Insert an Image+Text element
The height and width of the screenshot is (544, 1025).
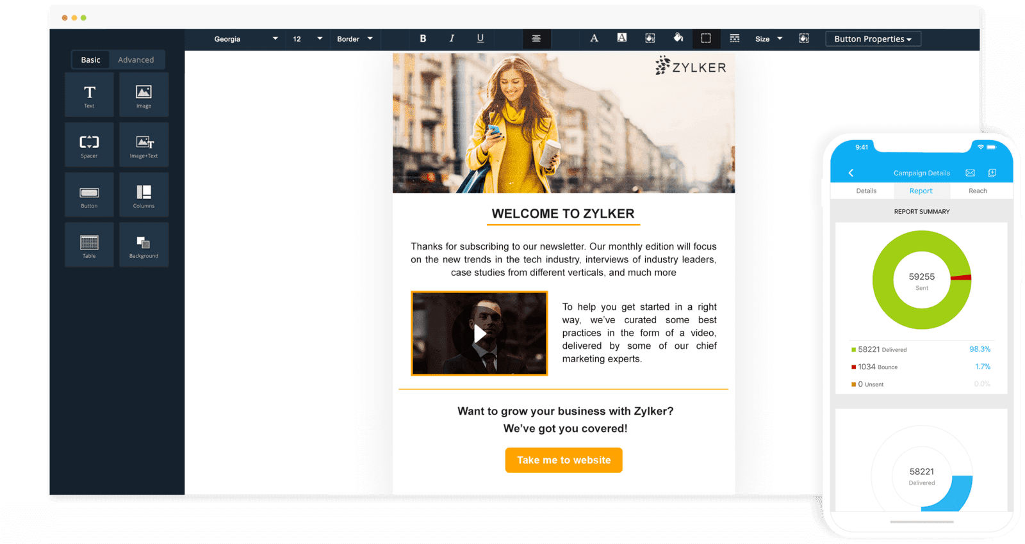point(143,145)
